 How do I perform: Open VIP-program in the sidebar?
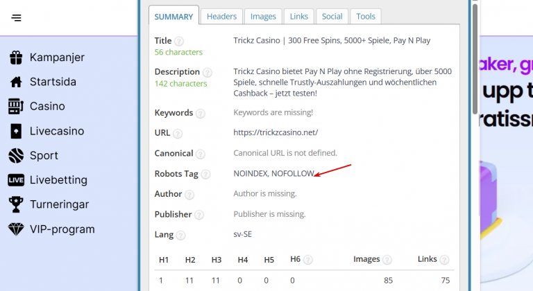coord(62,229)
